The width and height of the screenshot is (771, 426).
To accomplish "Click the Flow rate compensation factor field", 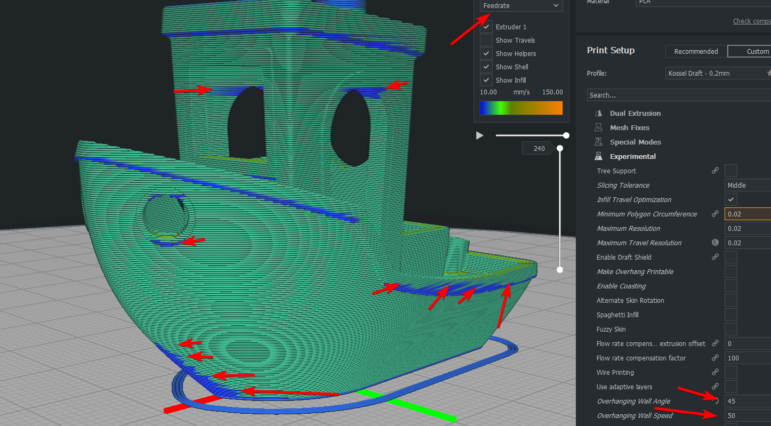I will coord(748,358).
